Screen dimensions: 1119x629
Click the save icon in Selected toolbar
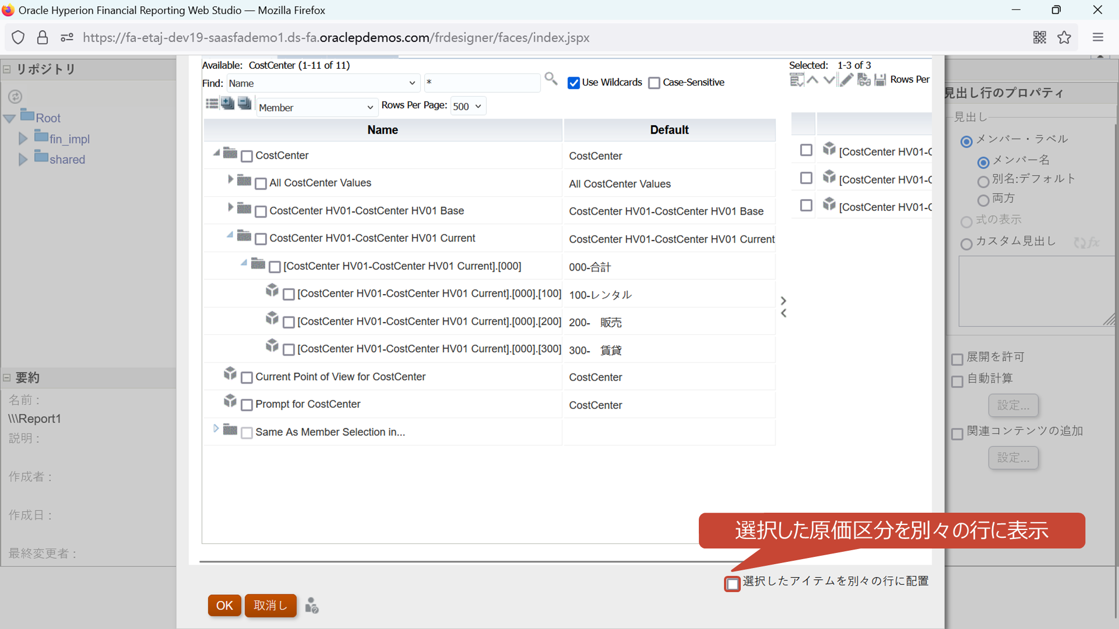click(880, 80)
